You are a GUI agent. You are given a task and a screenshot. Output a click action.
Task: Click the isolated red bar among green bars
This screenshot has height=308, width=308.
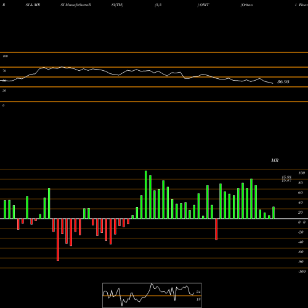pos(216,229)
